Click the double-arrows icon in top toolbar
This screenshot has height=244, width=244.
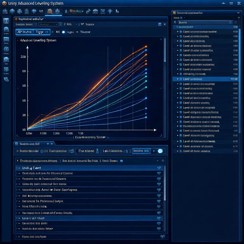pos(41,11)
